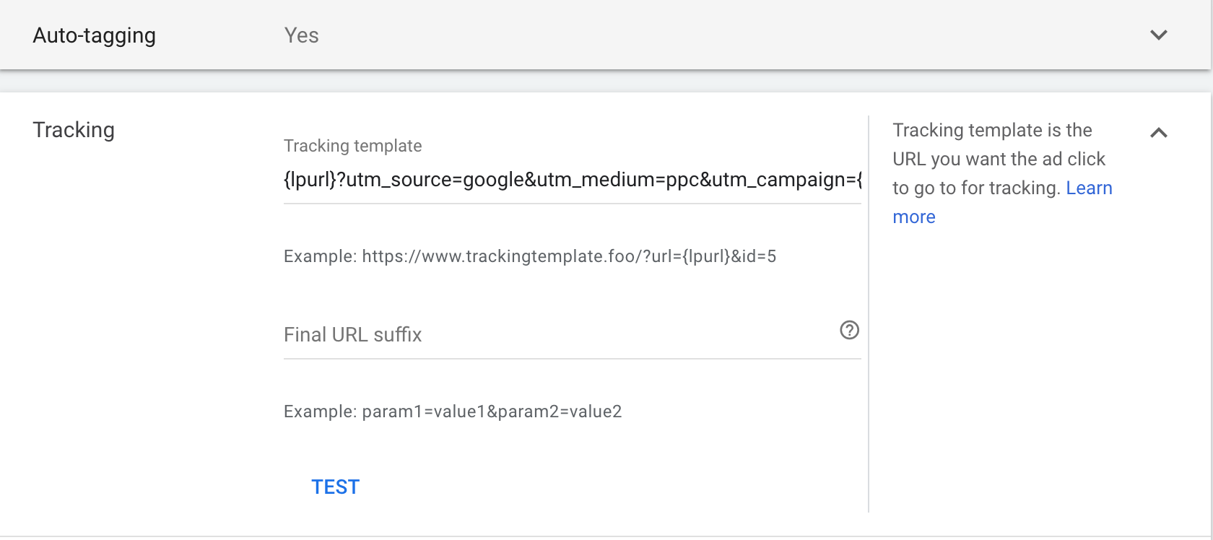Click the TEST button

tap(335, 487)
